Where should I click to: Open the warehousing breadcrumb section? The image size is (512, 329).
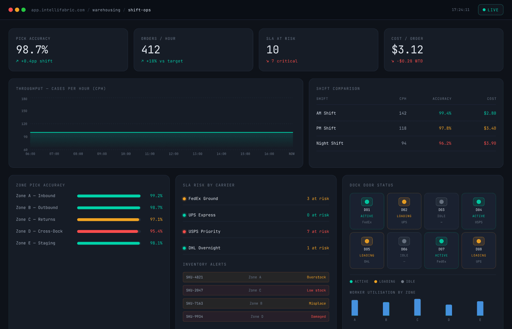[x=106, y=10]
